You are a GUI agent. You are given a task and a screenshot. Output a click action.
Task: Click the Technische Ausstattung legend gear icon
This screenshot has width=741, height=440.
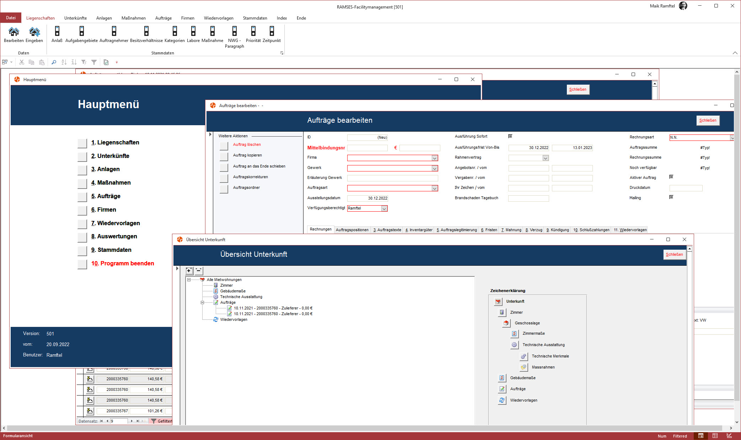[x=514, y=345]
